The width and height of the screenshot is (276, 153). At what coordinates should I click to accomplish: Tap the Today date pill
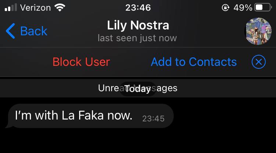pos(138,89)
